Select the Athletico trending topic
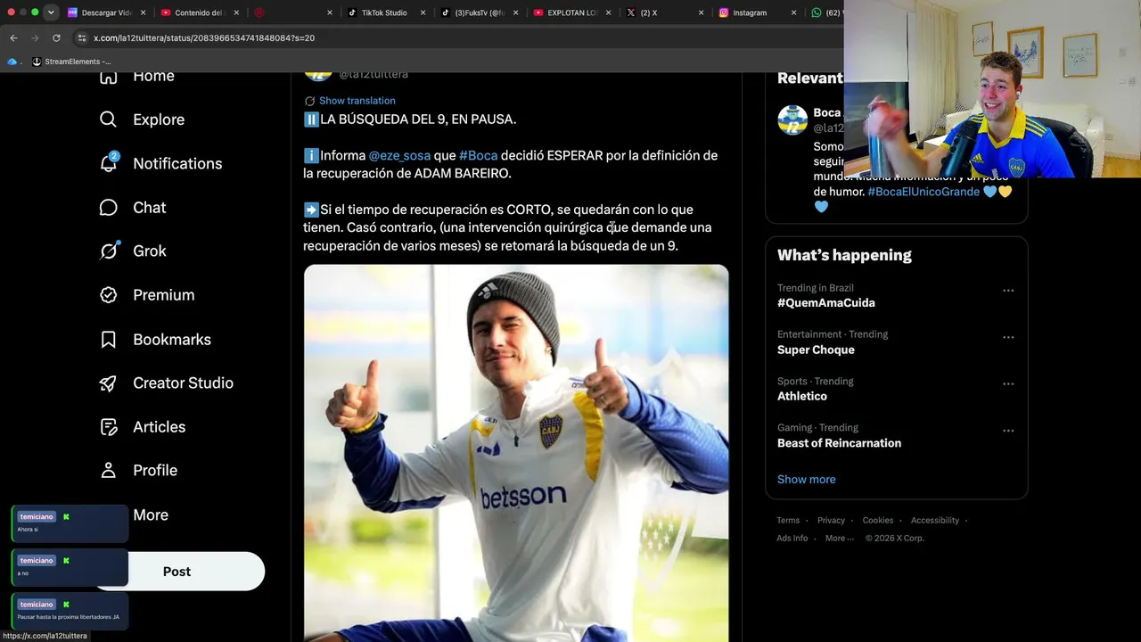Image resolution: width=1141 pixels, height=642 pixels. pos(802,397)
